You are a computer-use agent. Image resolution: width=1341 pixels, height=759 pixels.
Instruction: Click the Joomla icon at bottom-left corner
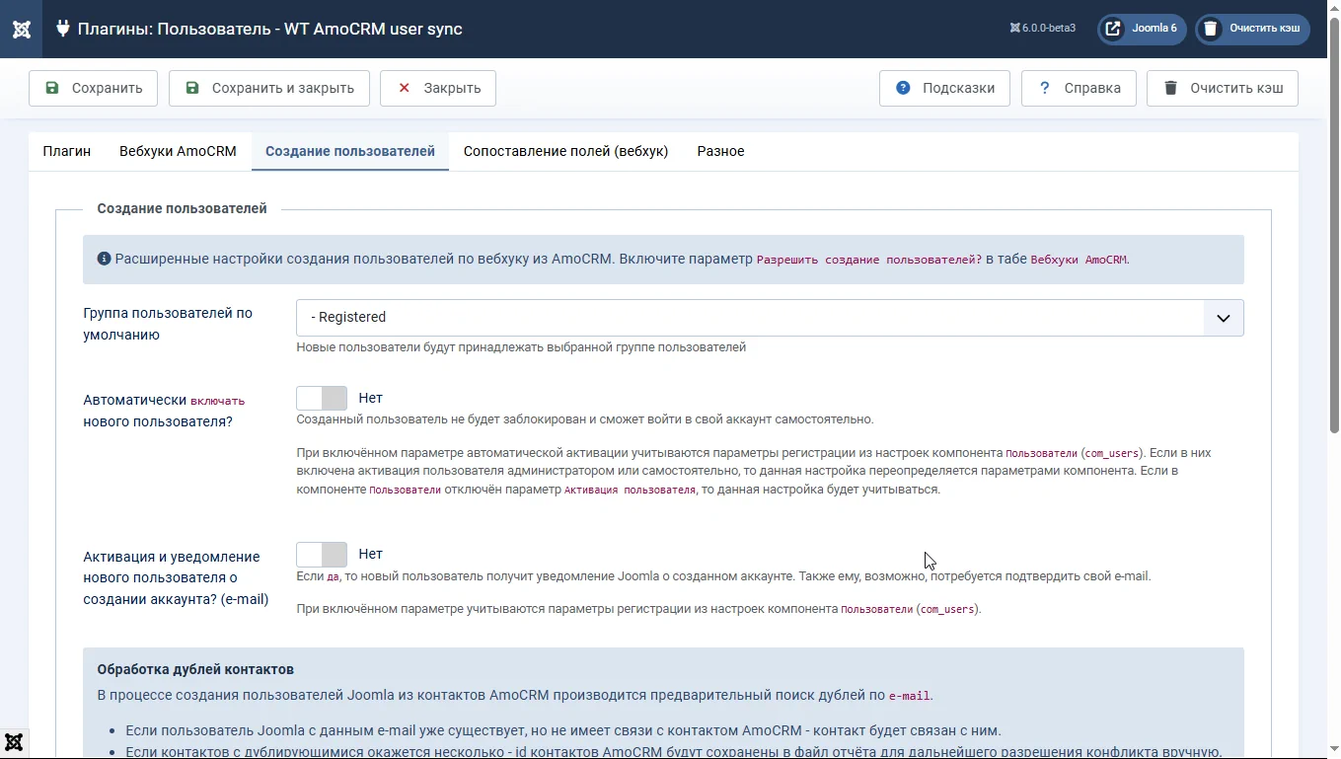[x=14, y=742]
